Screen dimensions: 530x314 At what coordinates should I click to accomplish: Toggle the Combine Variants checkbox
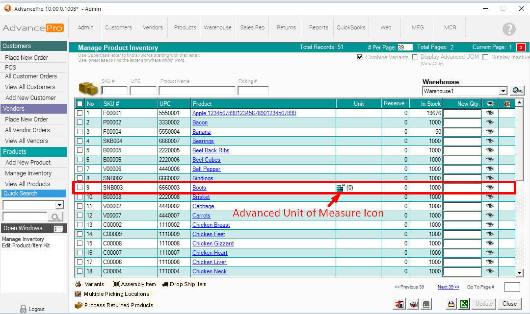click(360, 57)
